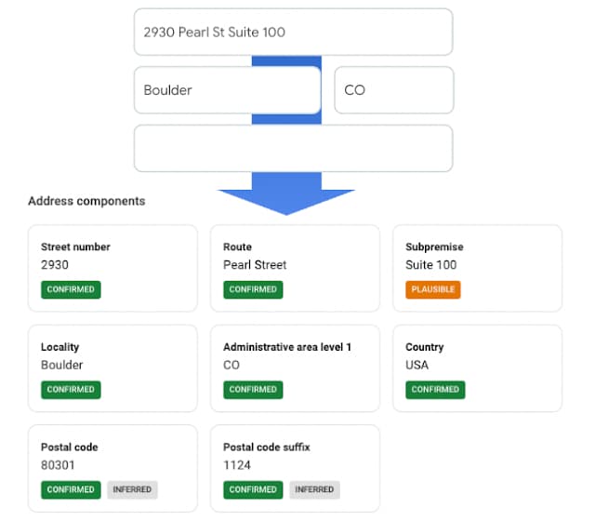
Task: Select the Route Pearl Street card
Action: 295,269
